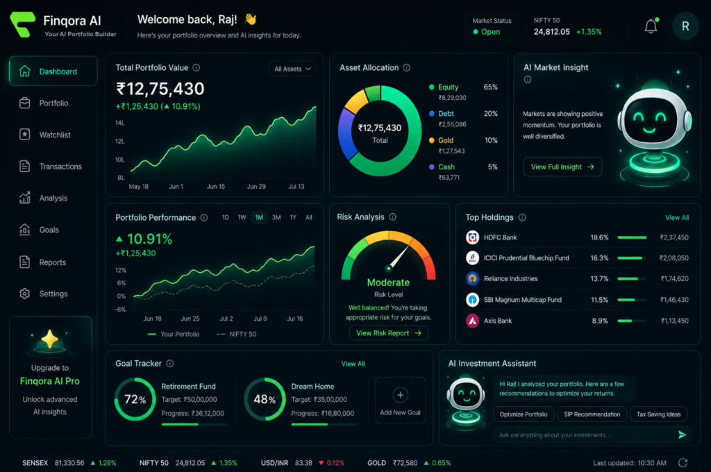Viewport: 711px width, 472px height.
Task: Select the 1M performance range
Action: tap(259, 218)
